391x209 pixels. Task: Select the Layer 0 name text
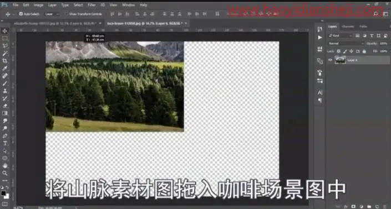pyautogui.click(x=352, y=60)
